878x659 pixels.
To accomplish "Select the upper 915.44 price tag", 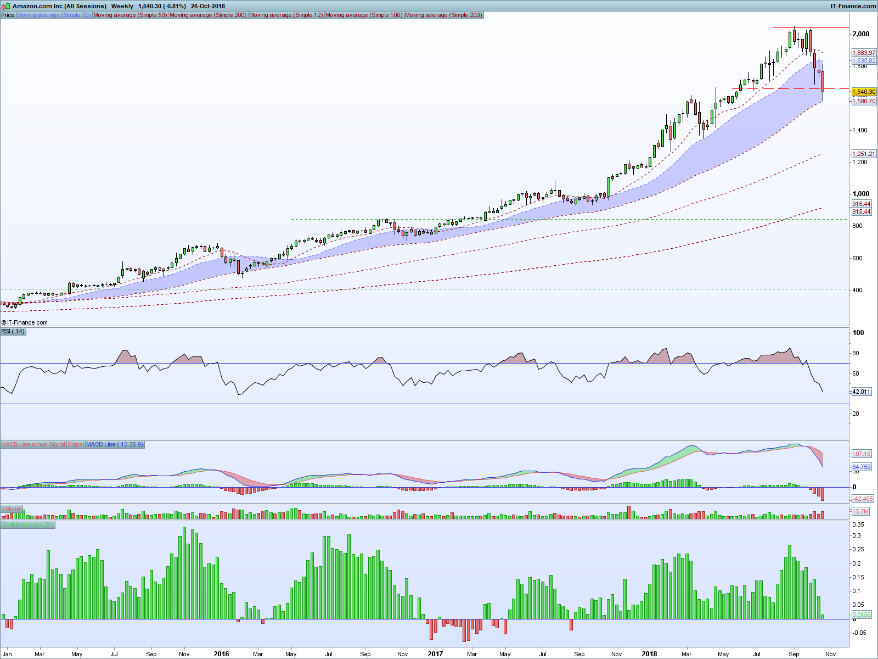I will point(862,204).
